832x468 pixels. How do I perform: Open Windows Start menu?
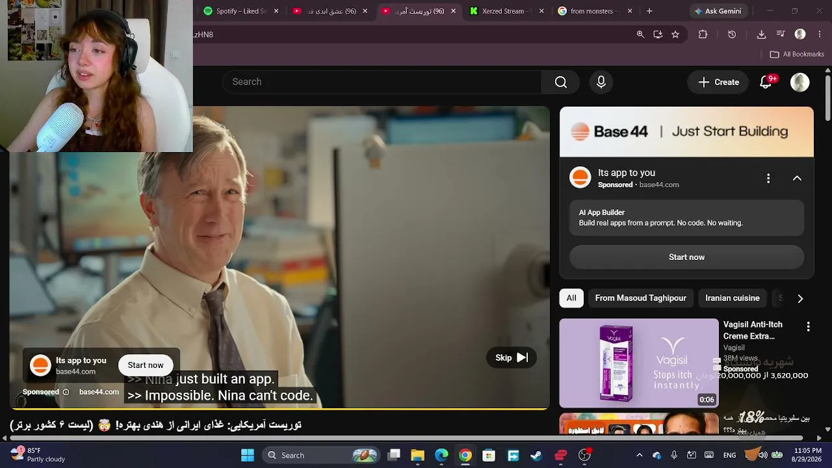coord(248,455)
